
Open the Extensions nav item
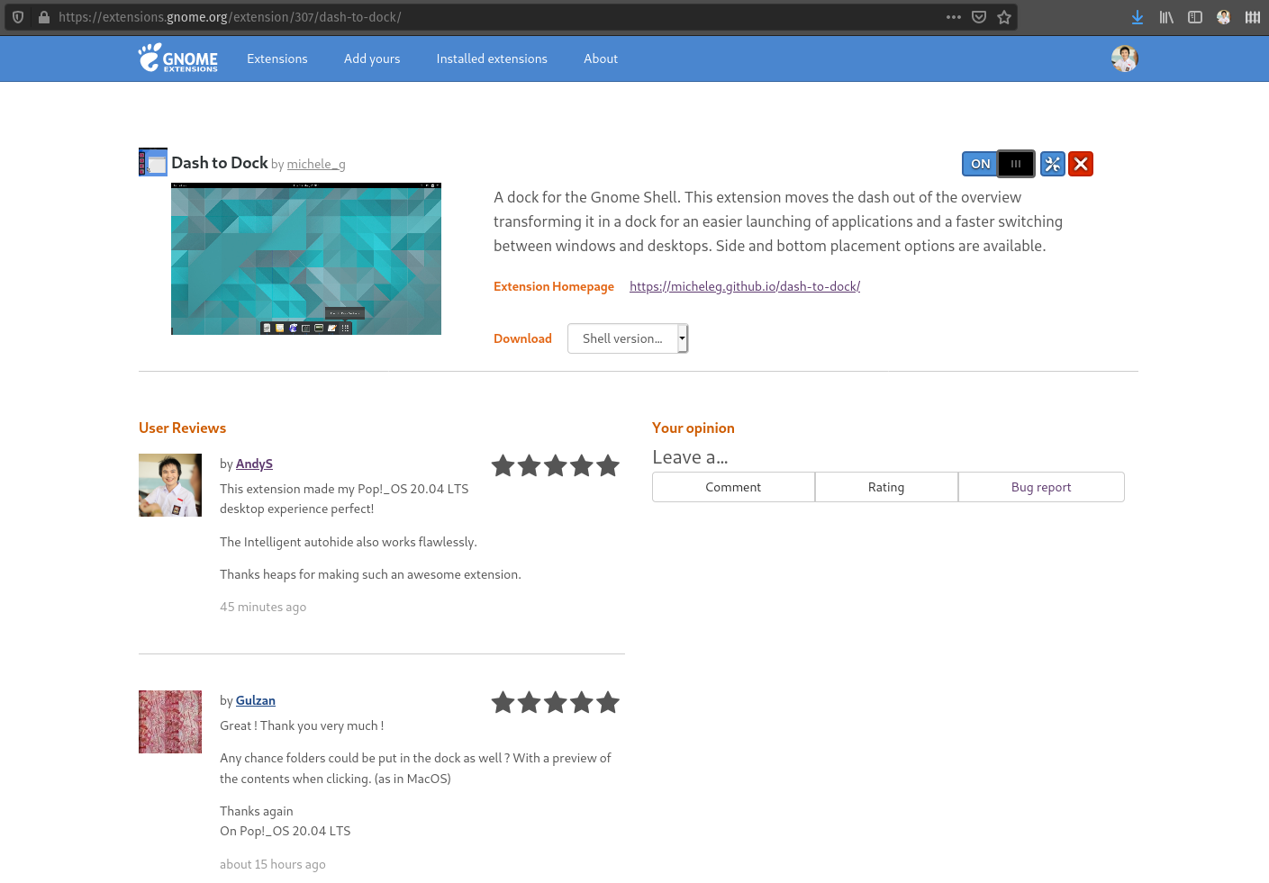click(x=277, y=59)
